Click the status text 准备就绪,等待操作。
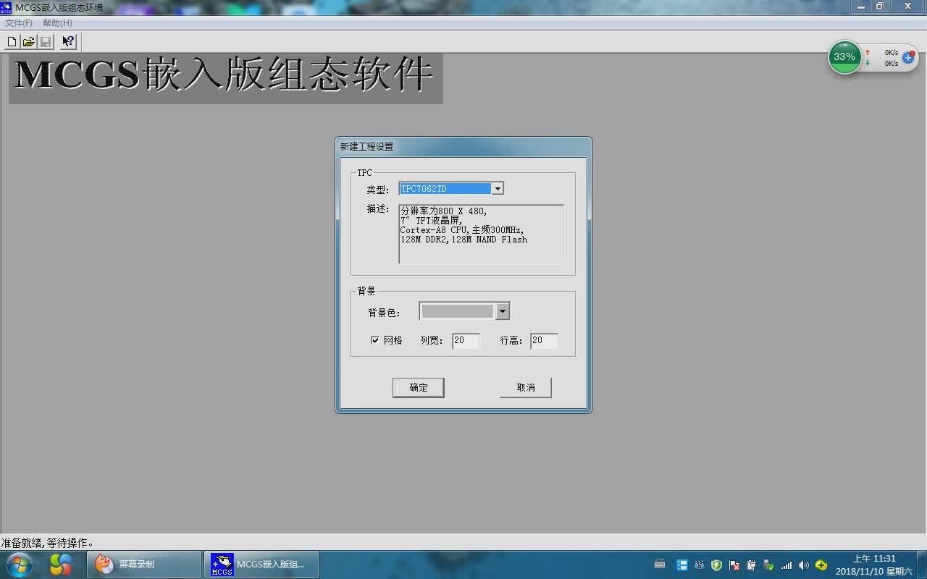The image size is (927, 579). (x=48, y=542)
